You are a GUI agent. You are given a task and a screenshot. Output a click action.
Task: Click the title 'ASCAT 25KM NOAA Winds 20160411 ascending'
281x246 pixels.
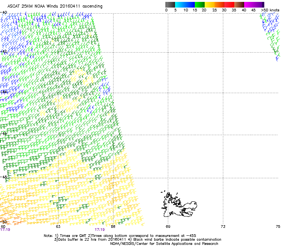tap(55, 6)
